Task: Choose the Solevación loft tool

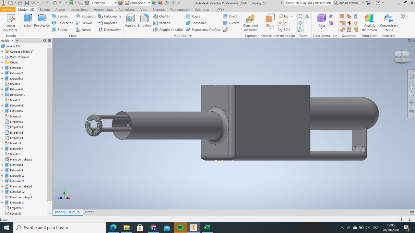Action: (63, 23)
